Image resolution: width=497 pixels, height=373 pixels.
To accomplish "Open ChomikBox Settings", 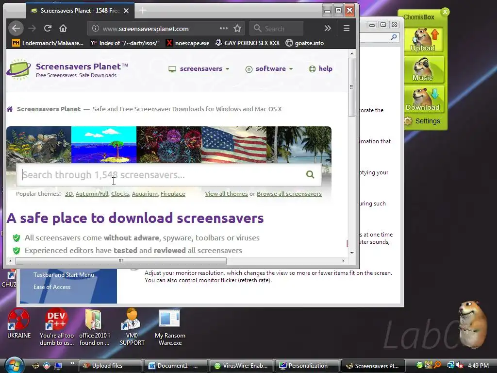I will tap(423, 121).
